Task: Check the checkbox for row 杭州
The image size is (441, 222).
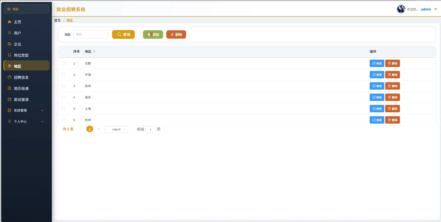Action: (x=64, y=120)
